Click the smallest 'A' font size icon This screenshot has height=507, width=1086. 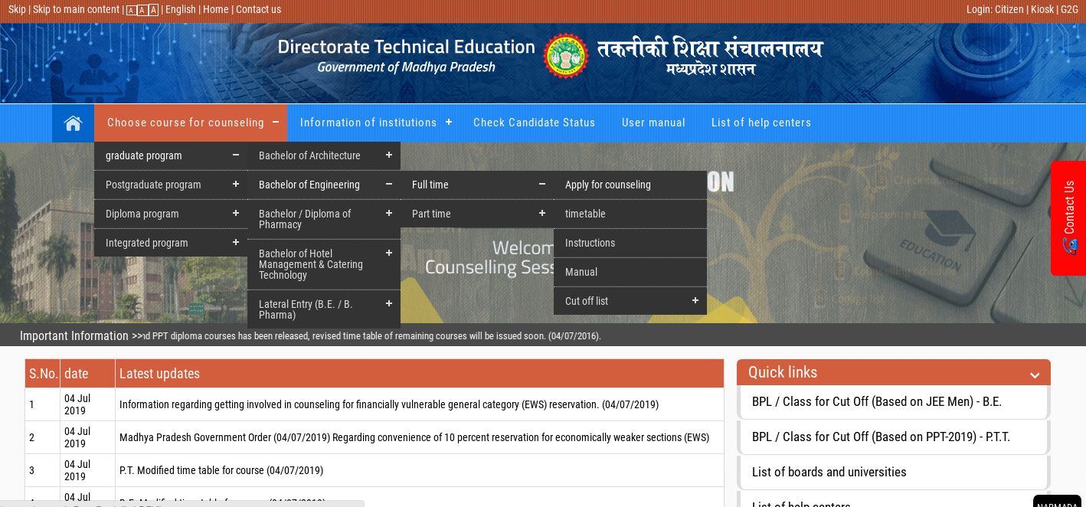[x=131, y=10]
